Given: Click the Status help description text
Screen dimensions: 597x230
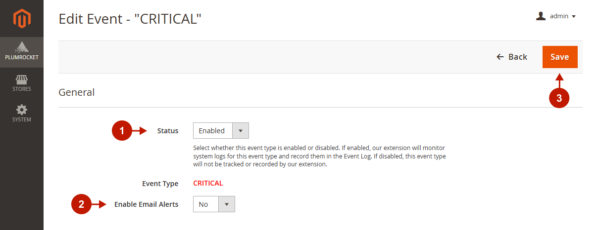Looking at the screenshot, I should [x=319, y=156].
